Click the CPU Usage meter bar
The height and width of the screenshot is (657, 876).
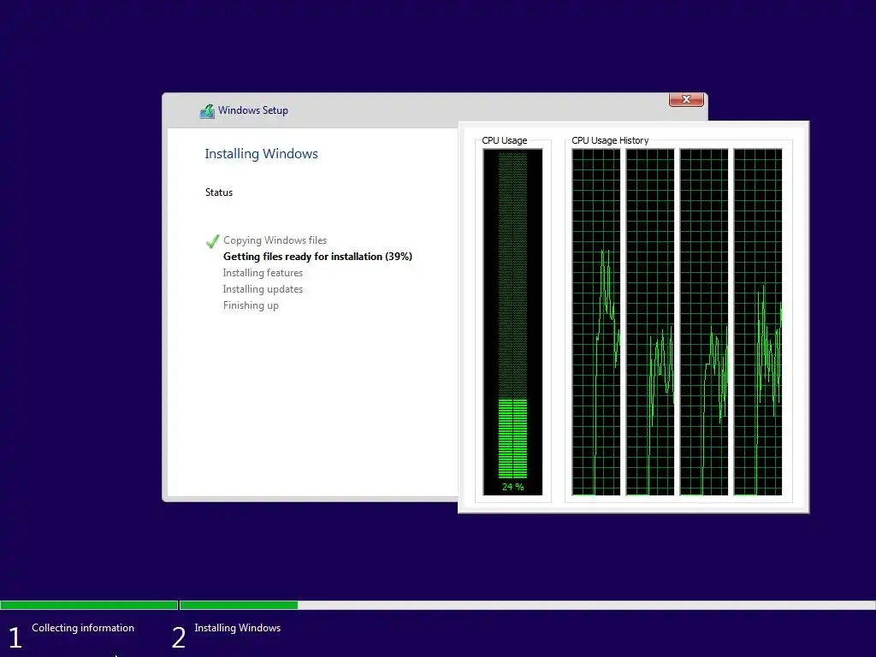point(512,322)
